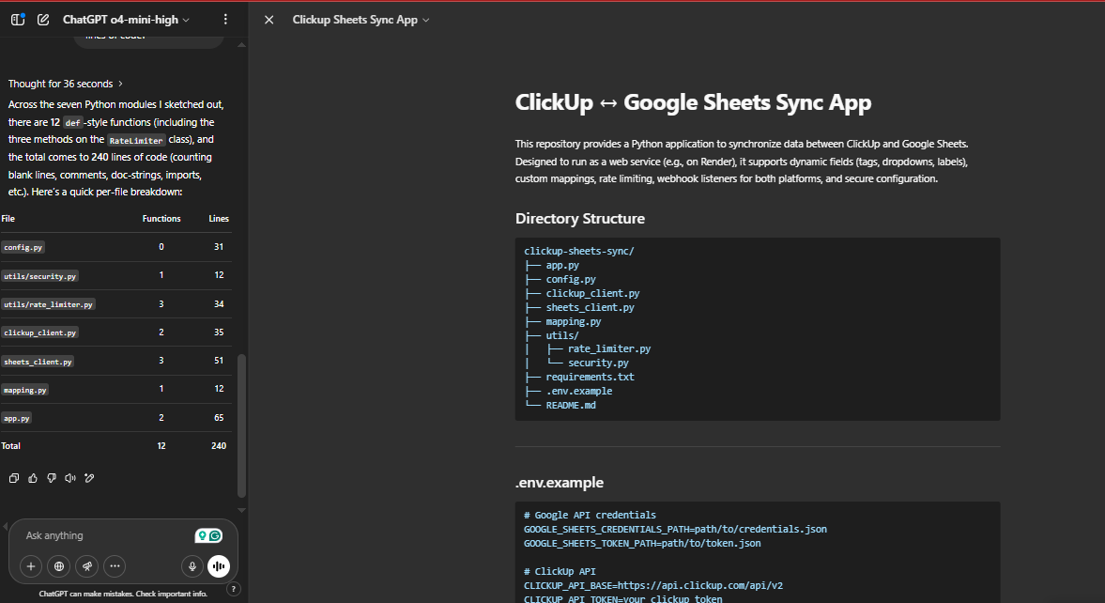Open the ChatGPT o4-mini-high model selector
Viewport: 1105px width, 603px height.
[x=126, y=20]
